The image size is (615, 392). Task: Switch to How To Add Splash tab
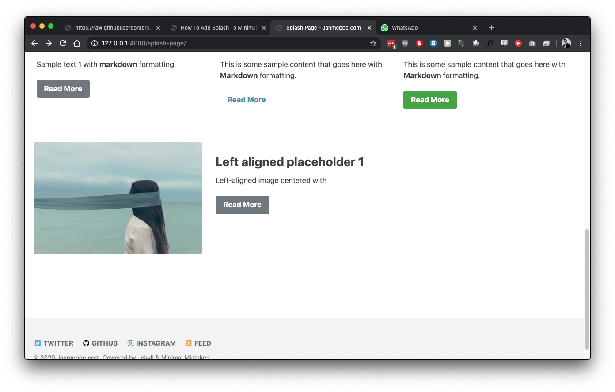pos(218,28)
